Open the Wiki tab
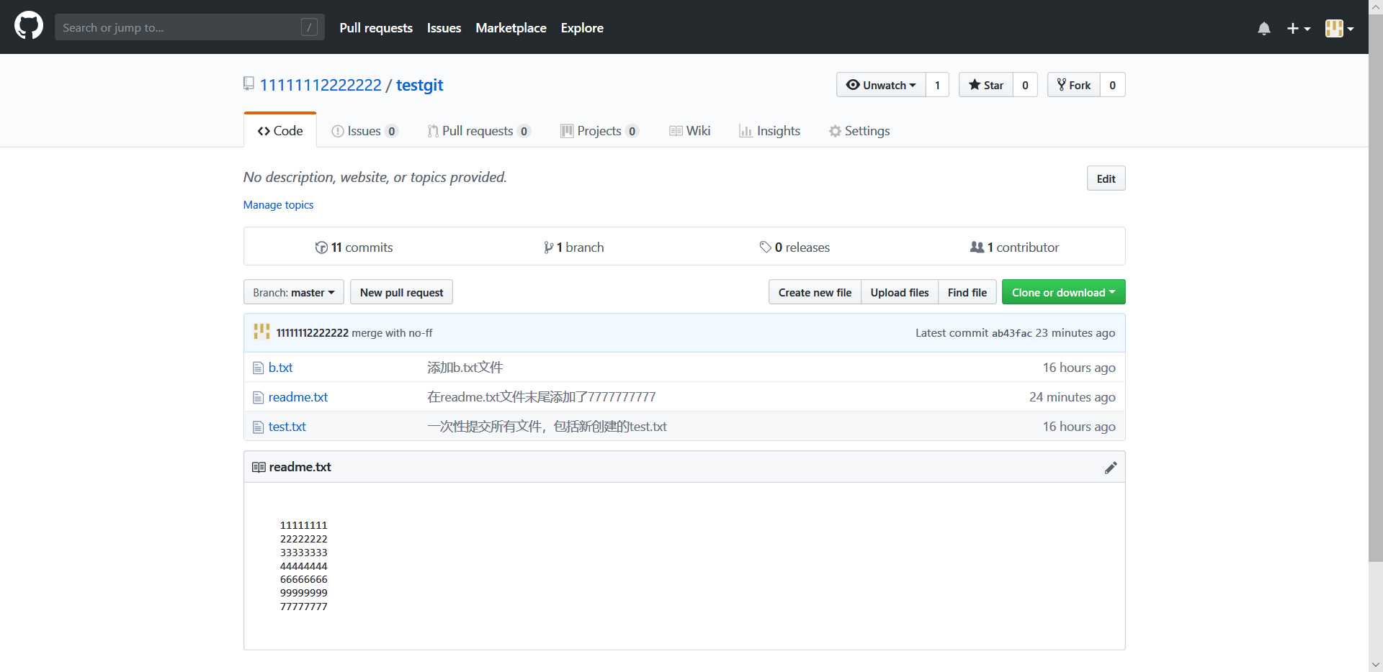This screenshot has width=1383, height=672. (x=690, y=130)
